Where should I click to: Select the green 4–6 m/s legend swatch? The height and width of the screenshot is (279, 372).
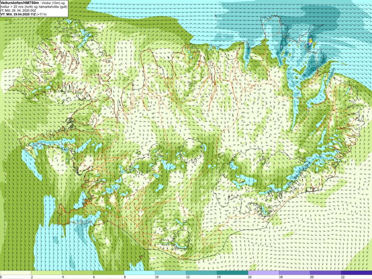point(78,273)
